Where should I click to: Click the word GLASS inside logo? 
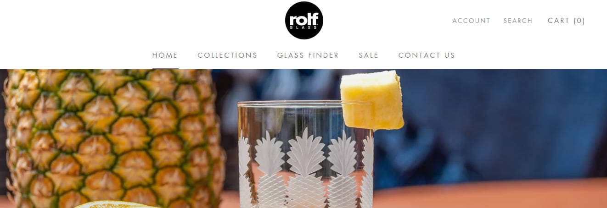click(x=304, y=27)
